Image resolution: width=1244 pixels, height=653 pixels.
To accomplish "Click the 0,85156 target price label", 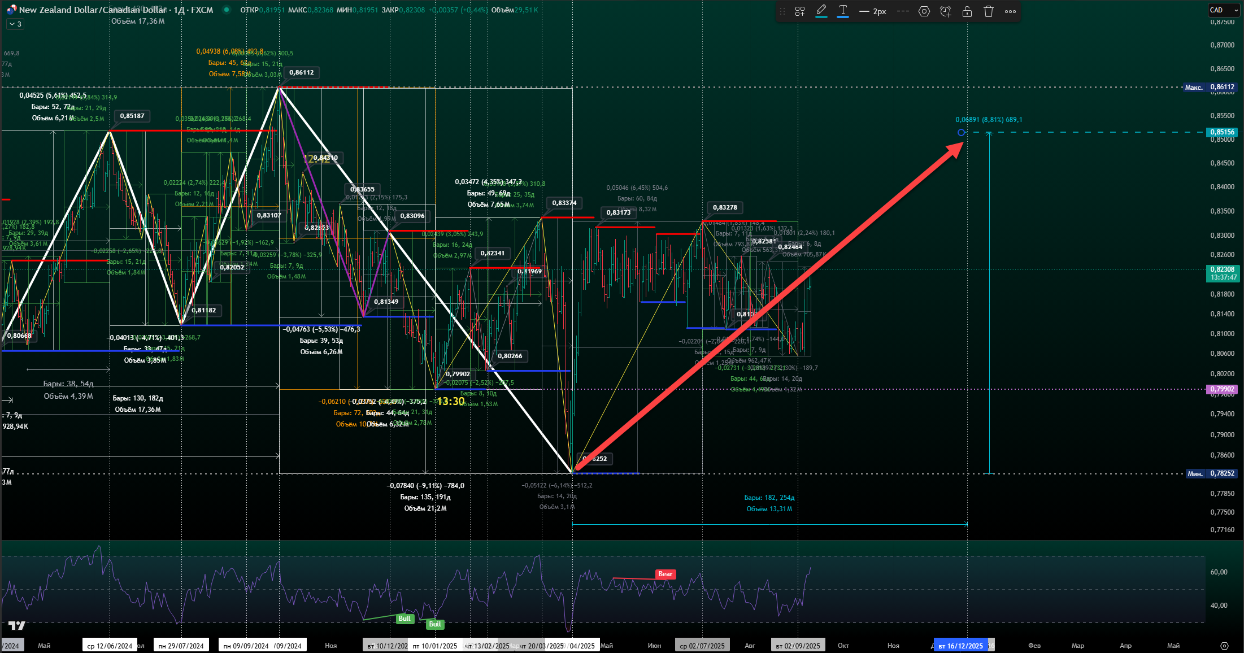I will click(1222, 132).
